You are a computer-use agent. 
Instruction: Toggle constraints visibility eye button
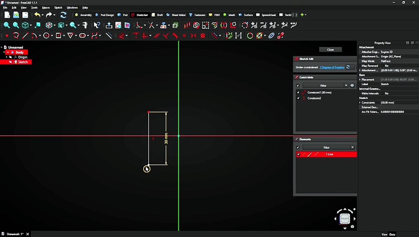(352, 86)
